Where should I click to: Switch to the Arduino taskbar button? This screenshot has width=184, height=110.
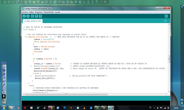111,108
